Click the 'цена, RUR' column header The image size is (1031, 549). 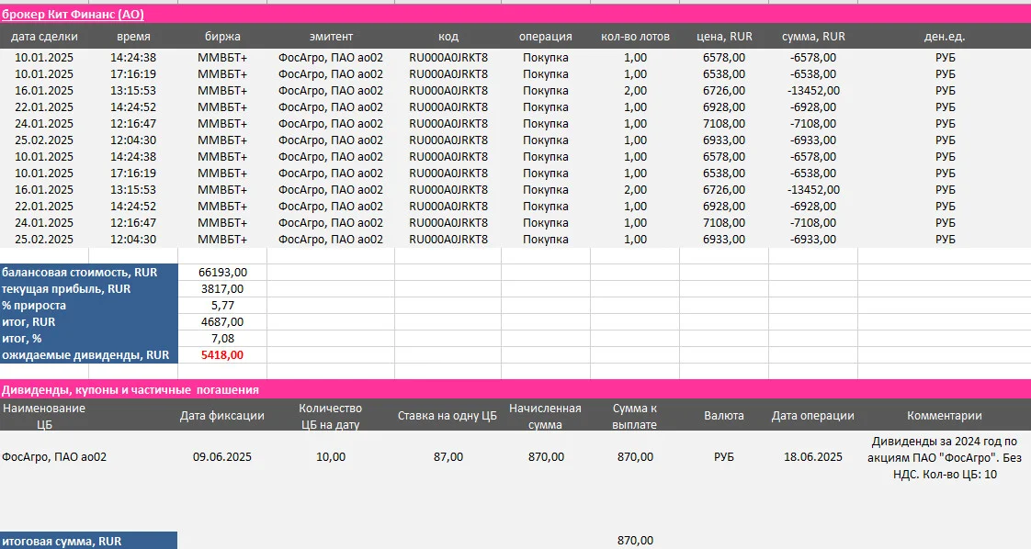[724, 37]
